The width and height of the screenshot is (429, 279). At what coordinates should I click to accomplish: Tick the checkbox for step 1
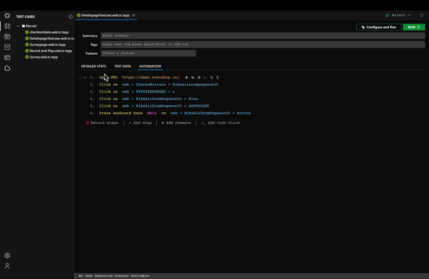[80, 77]
